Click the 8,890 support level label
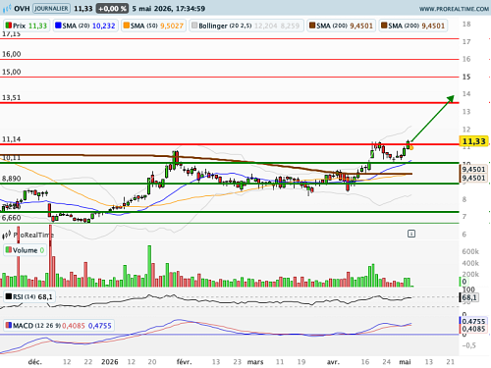The image size is (491, 368). pos(12,179)
